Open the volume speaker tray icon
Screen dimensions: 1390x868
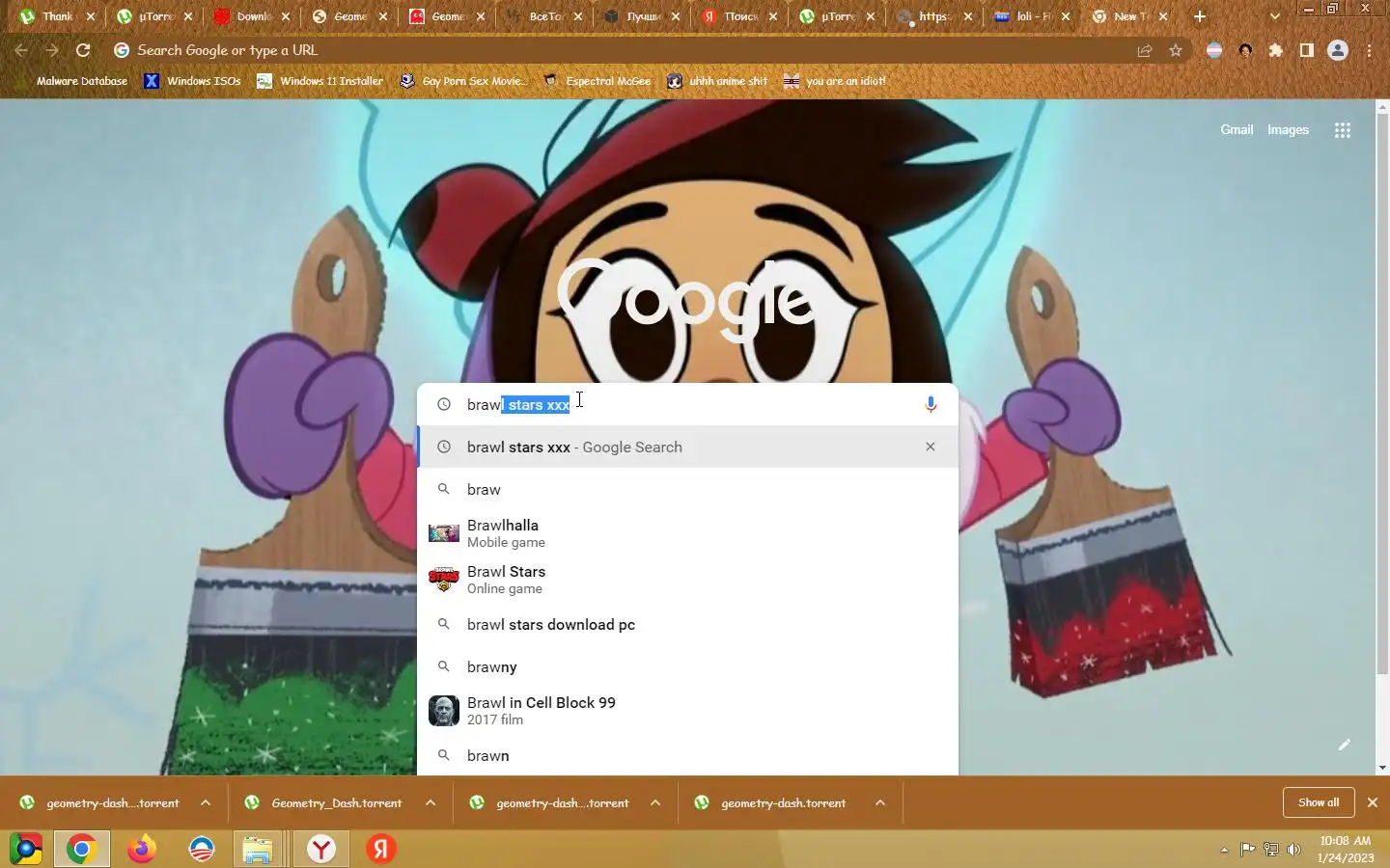click(1293, 850)
